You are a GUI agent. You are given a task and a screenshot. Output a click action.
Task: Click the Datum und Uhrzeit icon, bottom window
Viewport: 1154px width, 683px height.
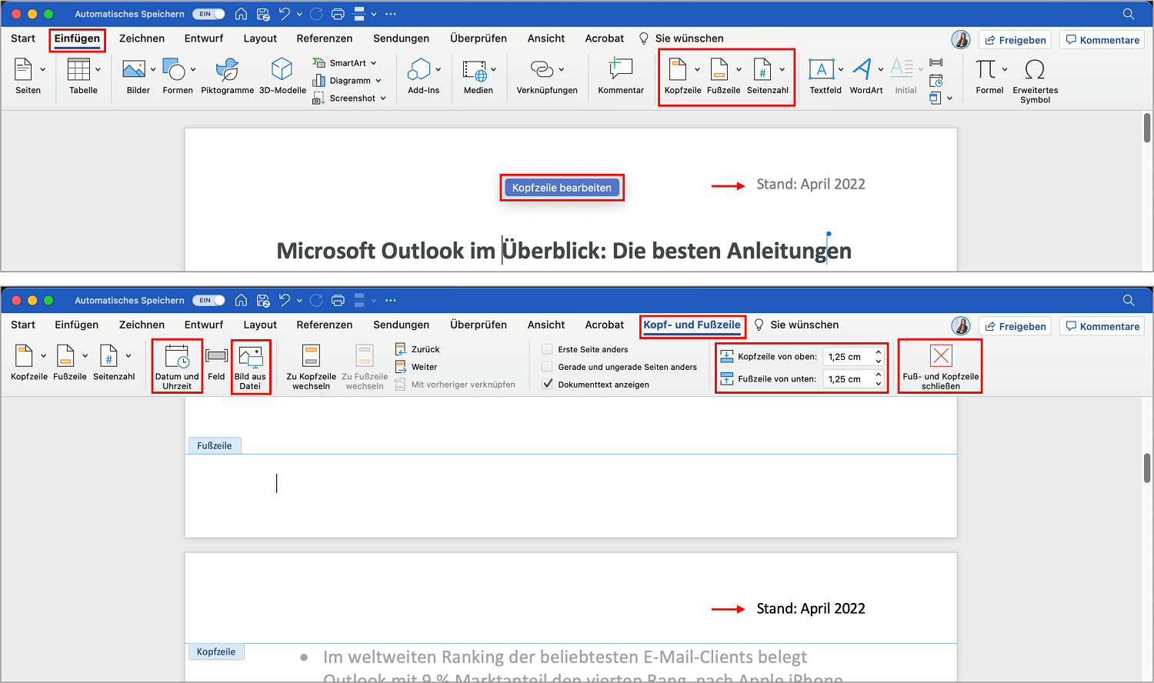177,357
